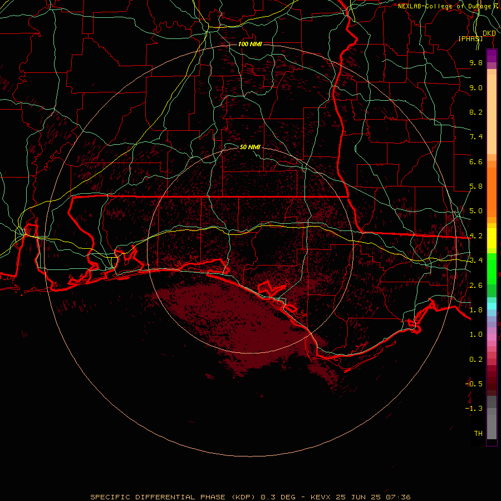Click the 2.6 scale value
Viewport: 501px width, 501px height.
coord(476,286)
